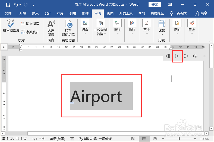The height and width of the screenshot is (142, 214).
Task: Switch to the 视图 tab
Action: tap(110, 13)
